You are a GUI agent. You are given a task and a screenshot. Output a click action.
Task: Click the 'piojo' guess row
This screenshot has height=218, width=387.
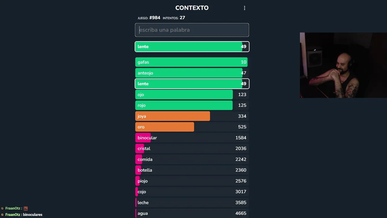point(192,181)
